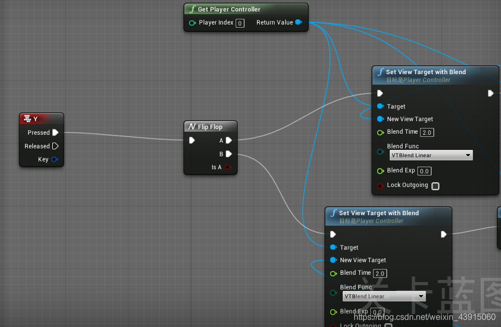Open VTBlend Linear dropdown on lower node
The width and height of the screenshot is (501, 327).
pyautogui.click(x=384, y=296)
